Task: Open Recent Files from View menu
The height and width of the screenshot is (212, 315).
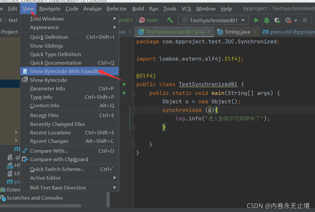Action: click(70, 115)
